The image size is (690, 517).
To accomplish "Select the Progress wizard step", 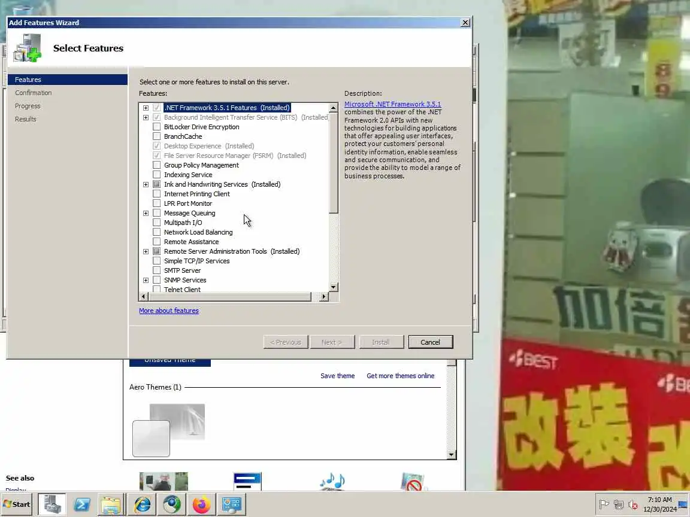I will pyautogui.click(x=28, y=106).
